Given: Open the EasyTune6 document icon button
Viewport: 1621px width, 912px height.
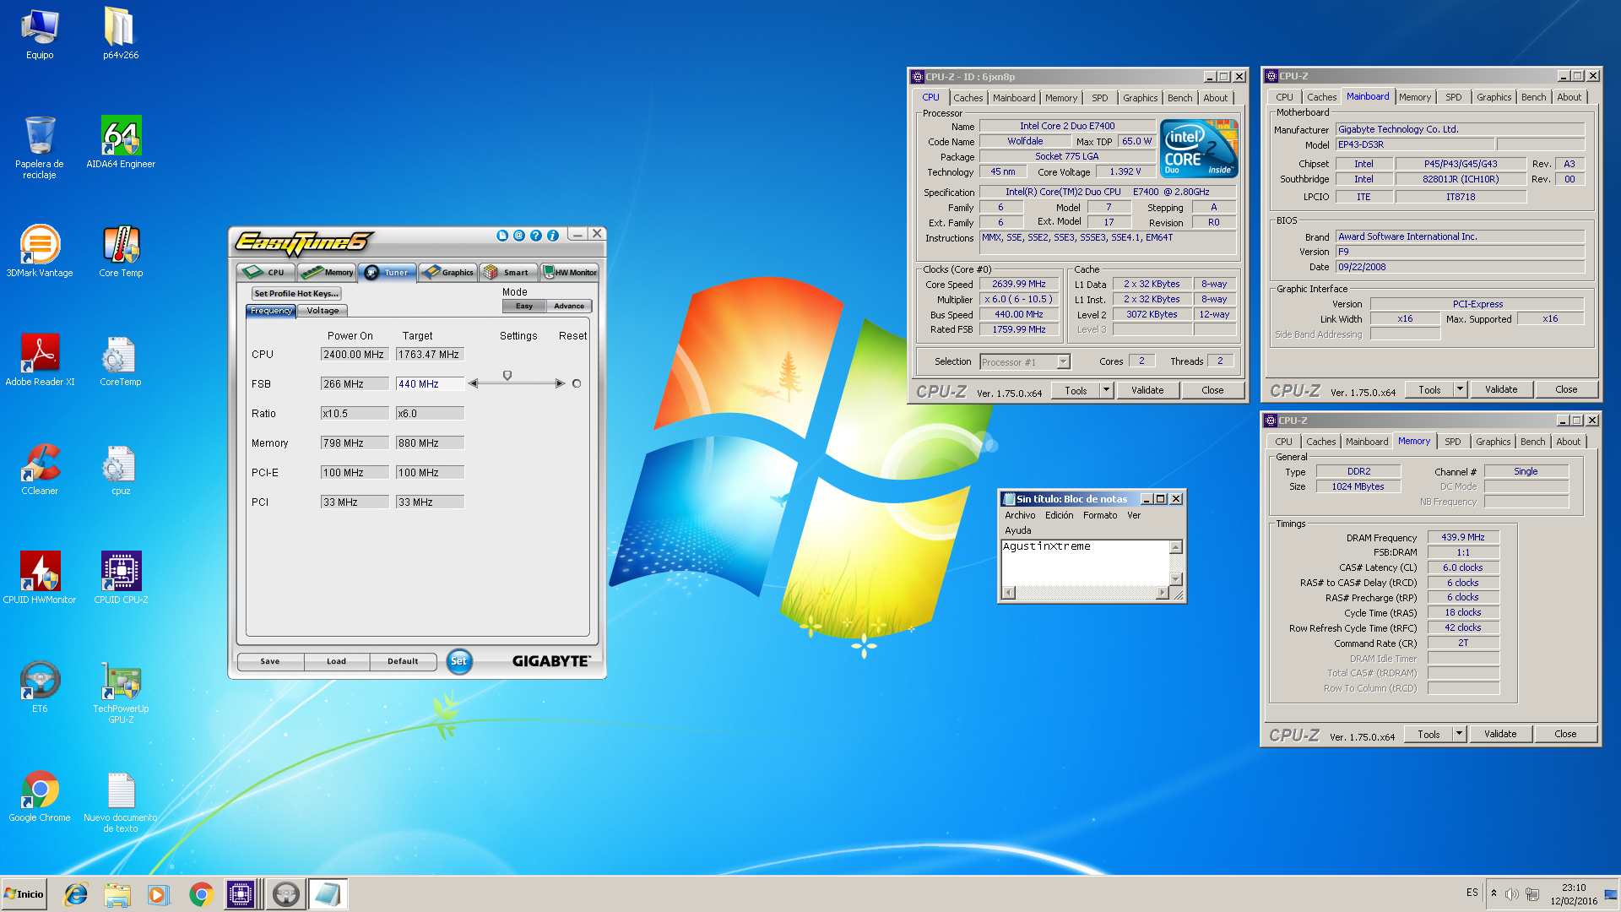Looking at the screenshot, I should (x=502, y=236).
